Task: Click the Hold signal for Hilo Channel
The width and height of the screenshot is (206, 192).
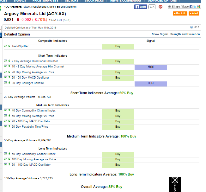Action: (x=151, y=67)
